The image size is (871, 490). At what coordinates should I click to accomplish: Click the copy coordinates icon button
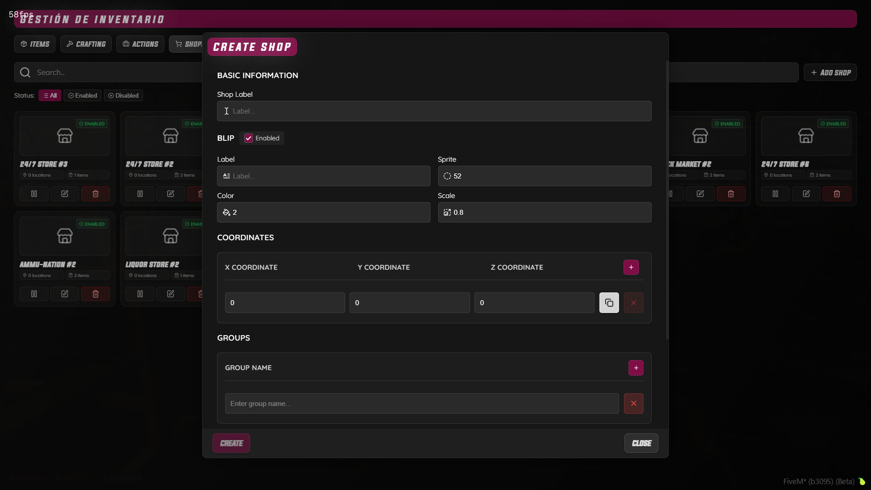pos(609,303)
